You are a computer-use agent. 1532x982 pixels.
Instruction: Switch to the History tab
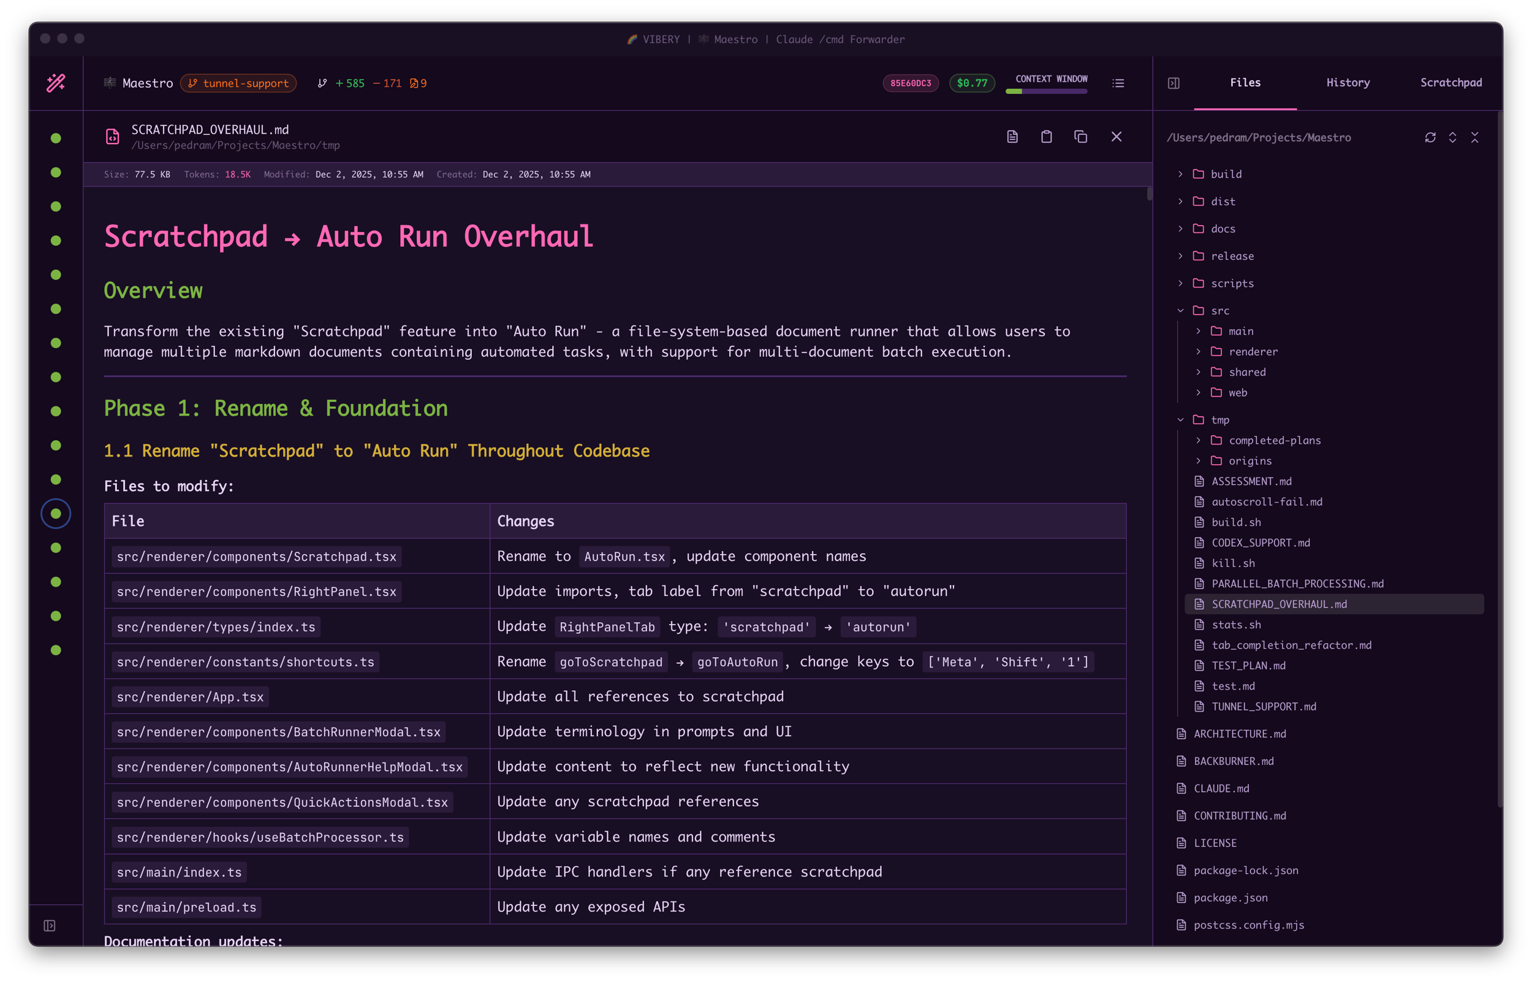click(1348, 83)
